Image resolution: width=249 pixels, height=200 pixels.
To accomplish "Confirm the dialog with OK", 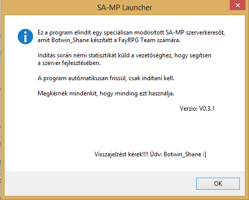I will pyautogui.click(x=218, y=184).
